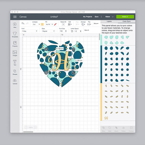
Task: Click the yellow H thumbnail in Color Sync
Action: pyautogui.click(x=106, y=118)
